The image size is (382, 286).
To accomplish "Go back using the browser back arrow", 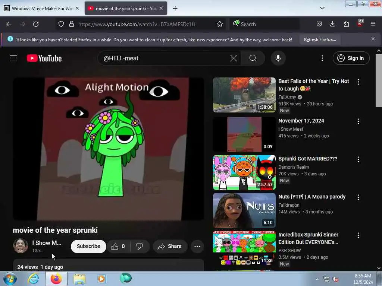I will [9, 24].
